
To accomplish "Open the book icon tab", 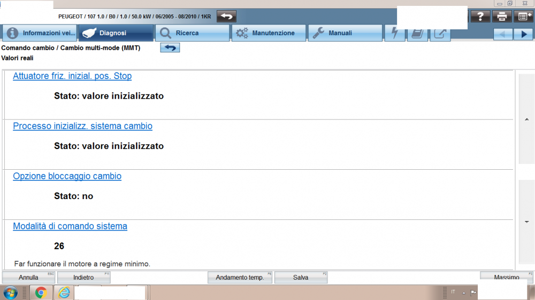I will 417,33.
